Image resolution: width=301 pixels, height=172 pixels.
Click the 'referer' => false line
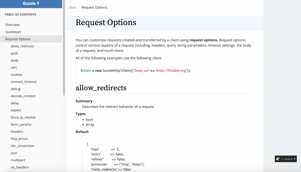coord(108,159)
